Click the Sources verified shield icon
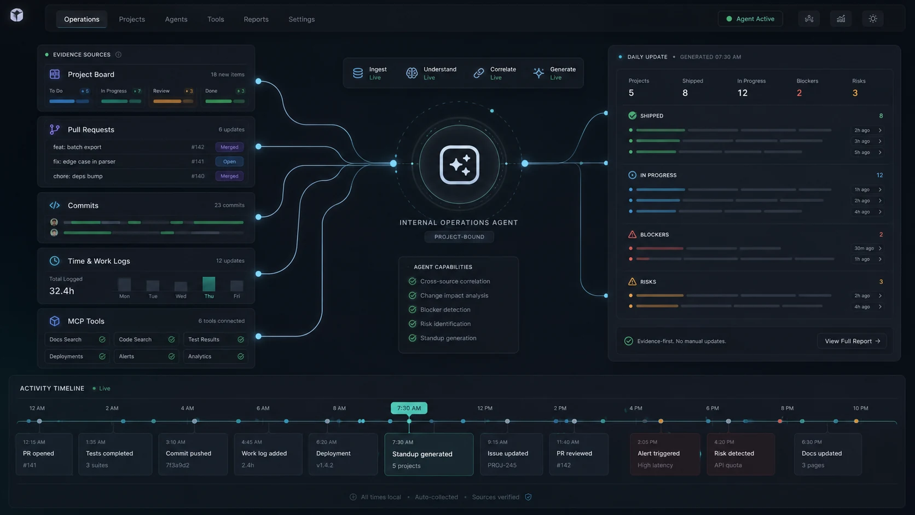915x515 pixels. [x=528, y=497]
